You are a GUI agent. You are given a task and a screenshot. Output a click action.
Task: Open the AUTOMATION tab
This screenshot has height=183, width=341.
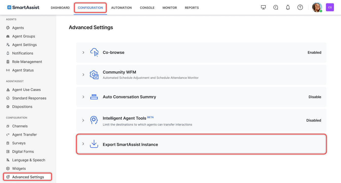(x=121, y=8)
